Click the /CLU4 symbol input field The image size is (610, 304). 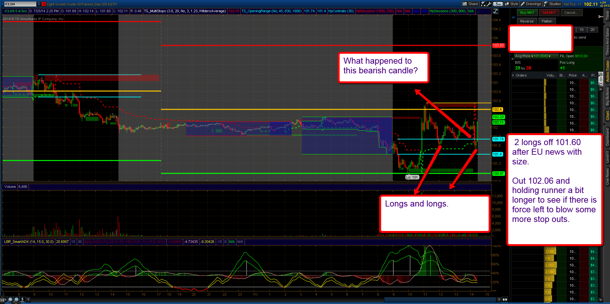pyautogui.click(x=20, y=4)
